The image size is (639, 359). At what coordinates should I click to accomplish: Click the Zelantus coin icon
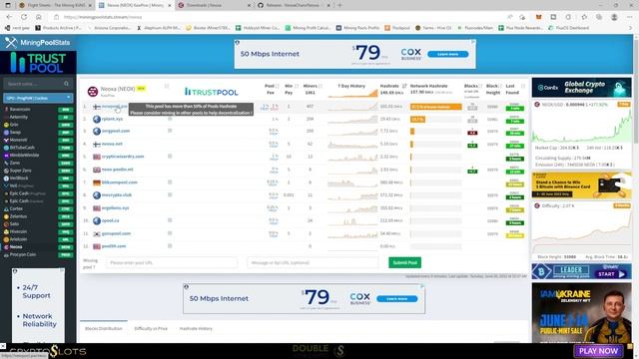pos(6,216)
